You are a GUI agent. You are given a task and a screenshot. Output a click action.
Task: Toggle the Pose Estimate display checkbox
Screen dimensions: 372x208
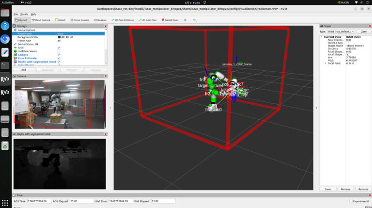click(59, 58)
